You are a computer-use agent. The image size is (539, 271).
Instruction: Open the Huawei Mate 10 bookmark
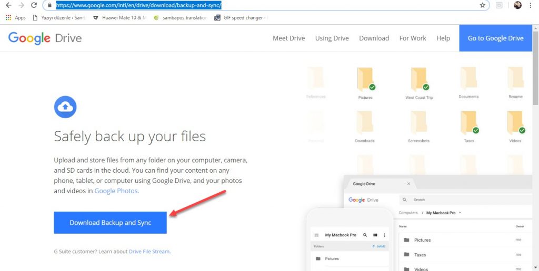click(x=120, y=18)
